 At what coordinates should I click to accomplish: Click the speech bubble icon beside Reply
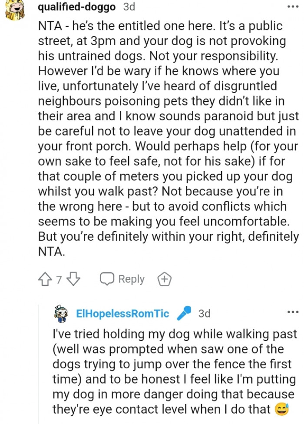[x=106, y=279]
